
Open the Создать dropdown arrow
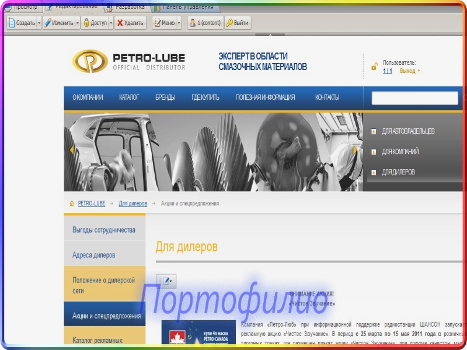[x=39, y=23]
